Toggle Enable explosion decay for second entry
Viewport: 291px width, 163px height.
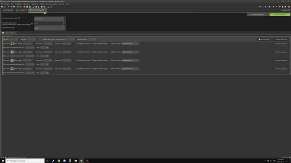pos(92,52)
